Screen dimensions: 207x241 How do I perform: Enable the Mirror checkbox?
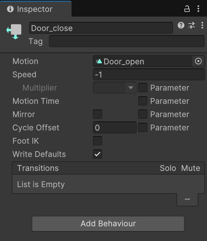point(98,115)
